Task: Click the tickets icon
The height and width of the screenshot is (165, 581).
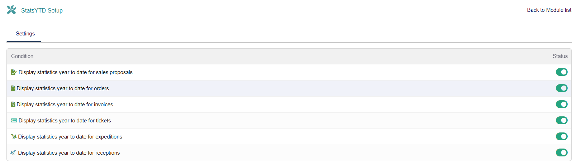Action: point(14,121)
